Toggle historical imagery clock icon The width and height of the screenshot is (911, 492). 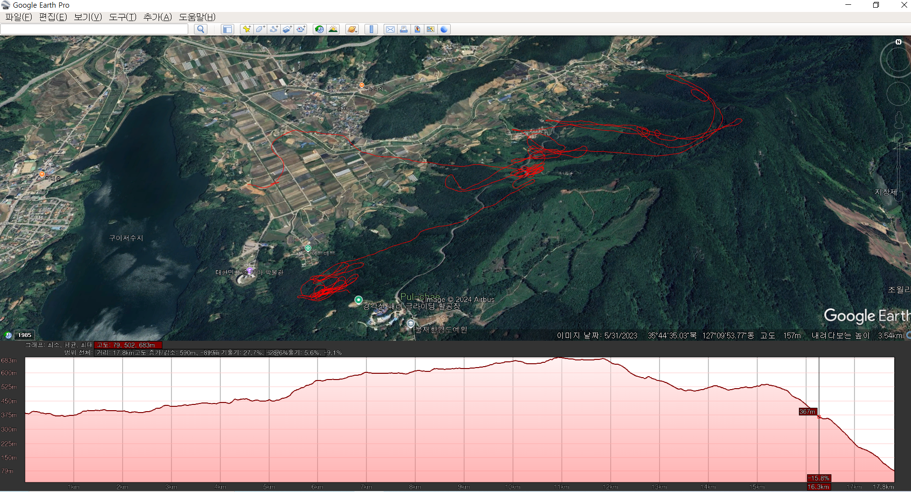point(319,29)
